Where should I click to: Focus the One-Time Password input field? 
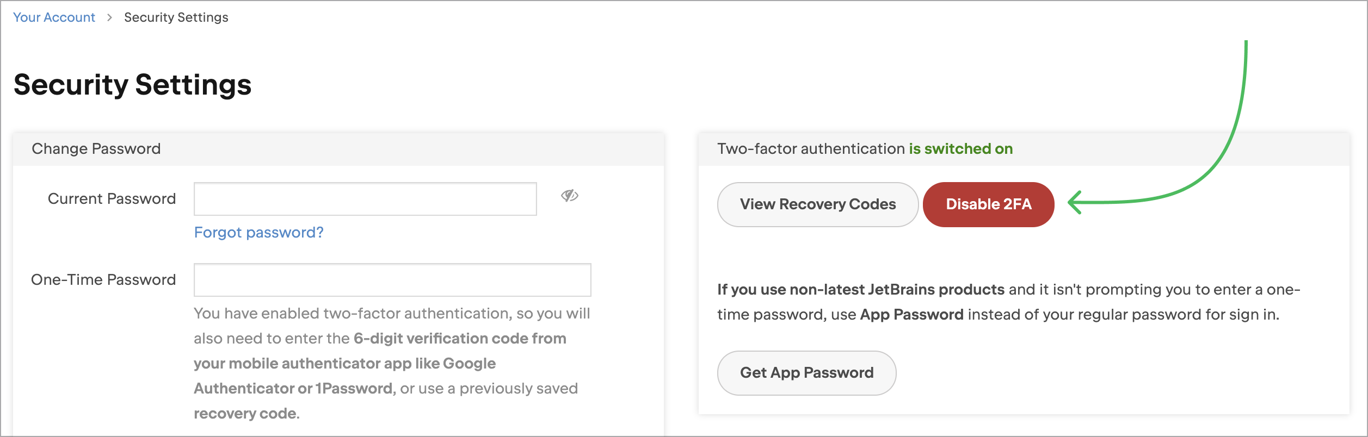pos(392,280)
